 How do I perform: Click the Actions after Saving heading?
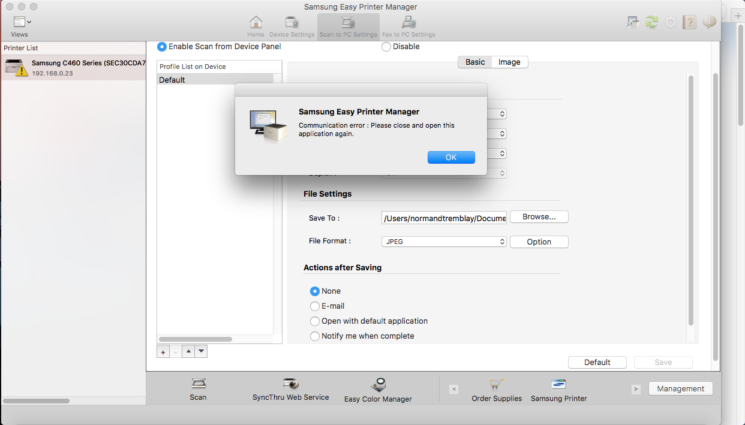[343, 267]
